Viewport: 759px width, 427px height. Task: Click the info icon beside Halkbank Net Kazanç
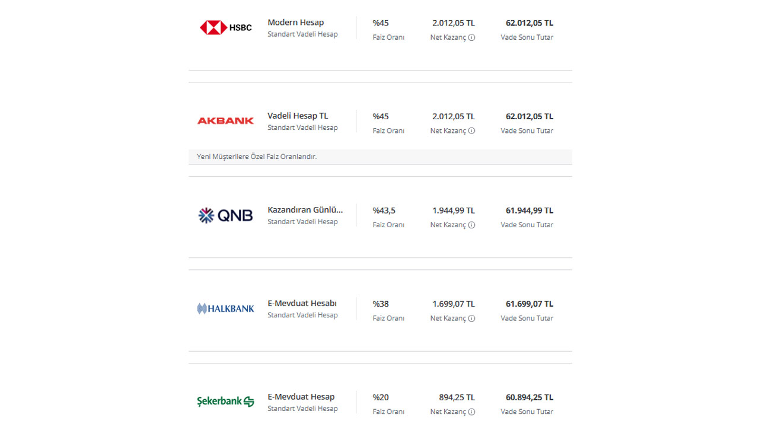[x=471, y=318]
